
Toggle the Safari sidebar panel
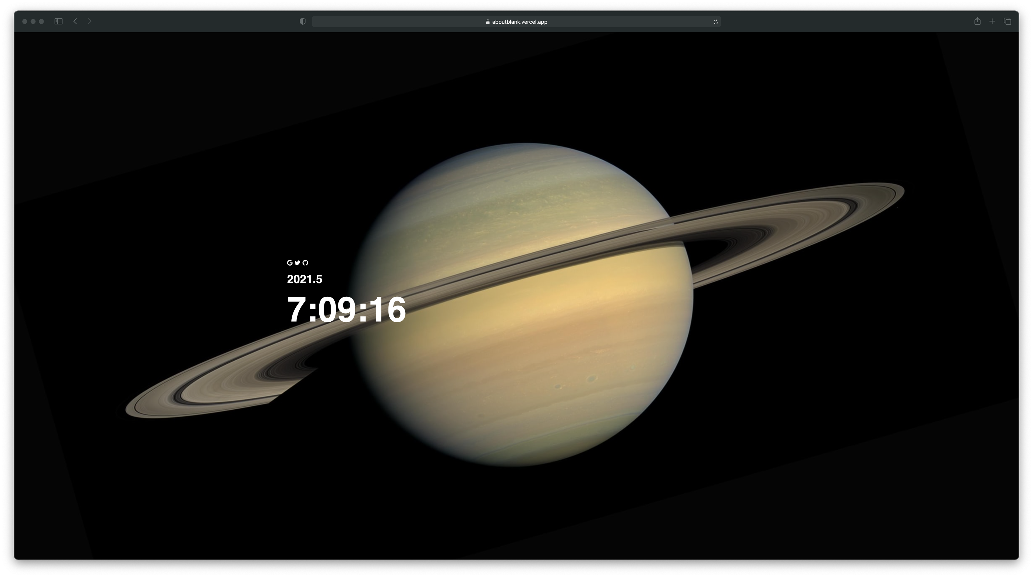[x=59, y=21]
